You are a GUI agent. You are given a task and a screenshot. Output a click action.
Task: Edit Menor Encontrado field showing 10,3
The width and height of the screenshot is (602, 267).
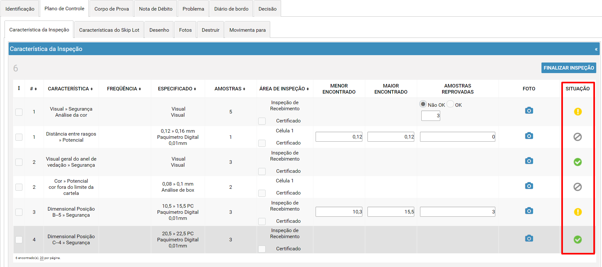pos(339,212)
